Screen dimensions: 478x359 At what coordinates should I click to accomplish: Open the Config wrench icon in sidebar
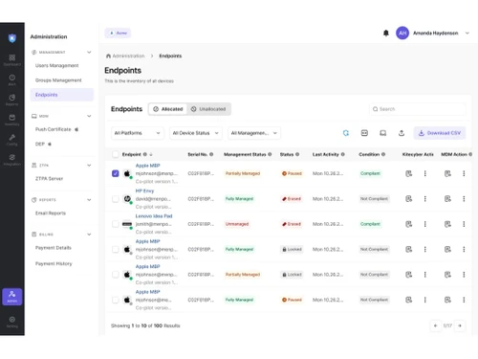pyautogui.click(x=12, y=137)
